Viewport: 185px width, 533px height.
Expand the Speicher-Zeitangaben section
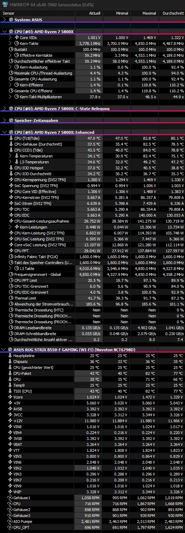pos(4,121)
